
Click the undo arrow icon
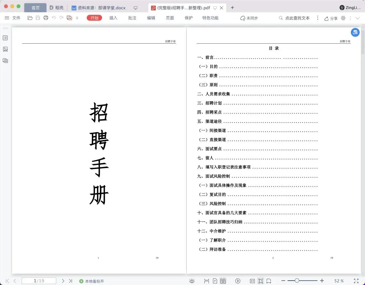54,18
